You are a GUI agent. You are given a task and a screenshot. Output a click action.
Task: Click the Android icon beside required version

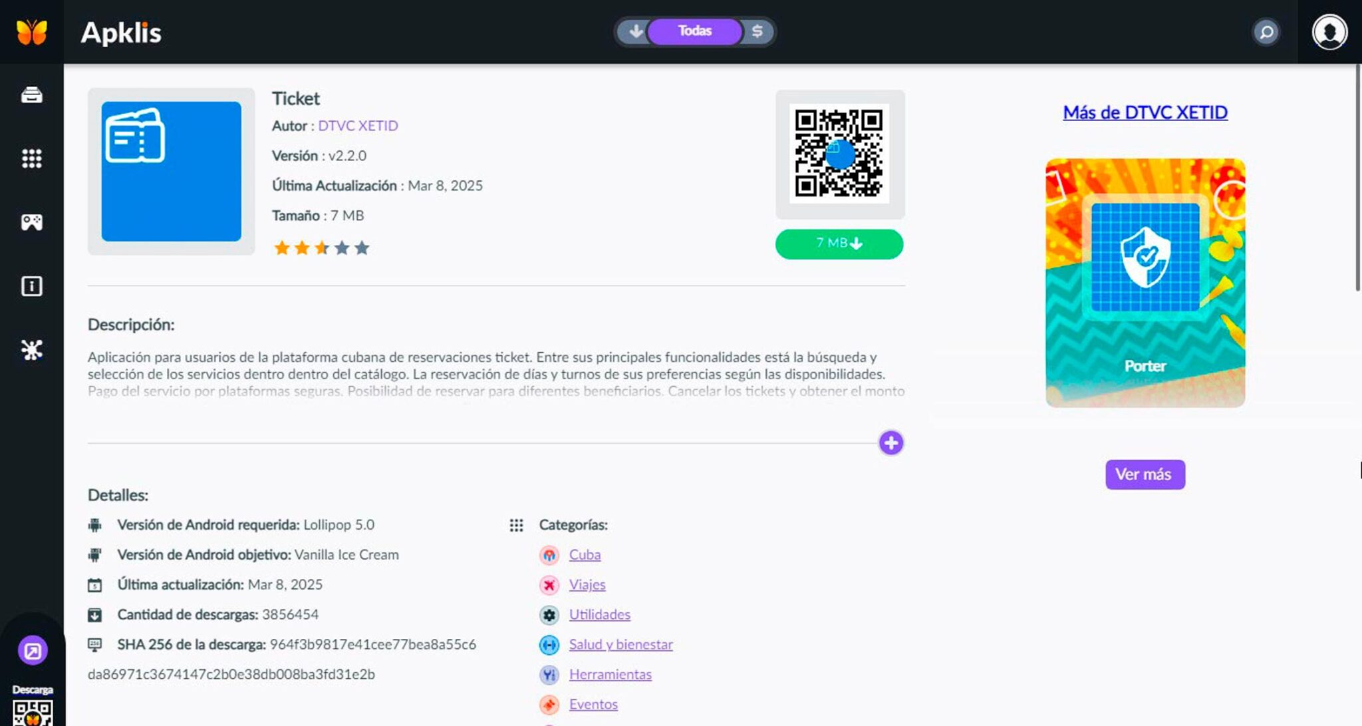tap(95, 525)
